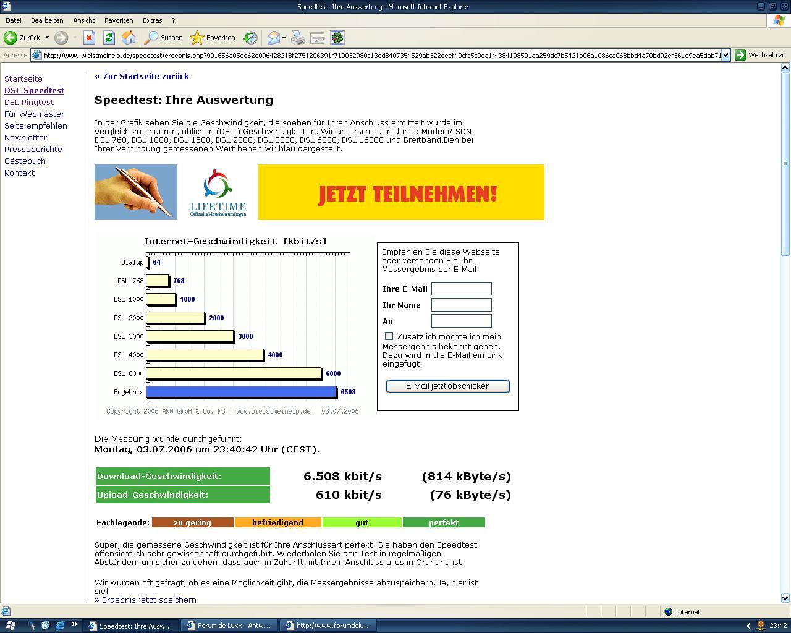Click the blue Ergebnis bar in chart

[241, 392]
